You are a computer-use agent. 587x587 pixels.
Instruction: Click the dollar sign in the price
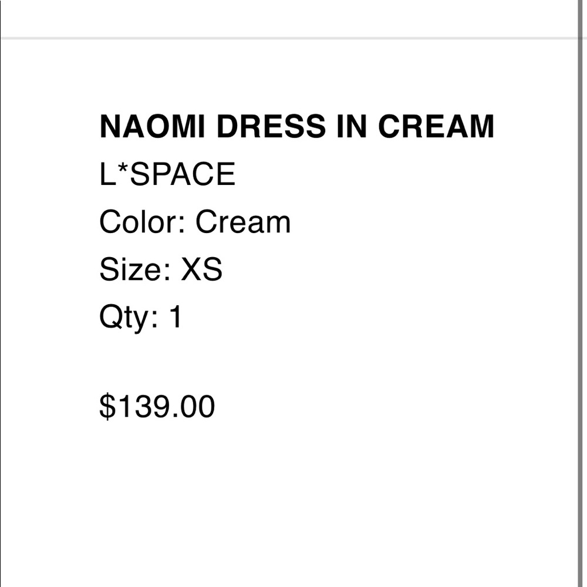(x=107, y=407)
